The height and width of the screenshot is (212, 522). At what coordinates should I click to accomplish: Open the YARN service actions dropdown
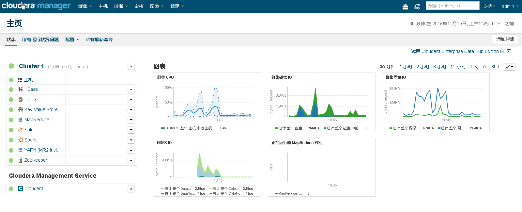(x=131, y=150)
